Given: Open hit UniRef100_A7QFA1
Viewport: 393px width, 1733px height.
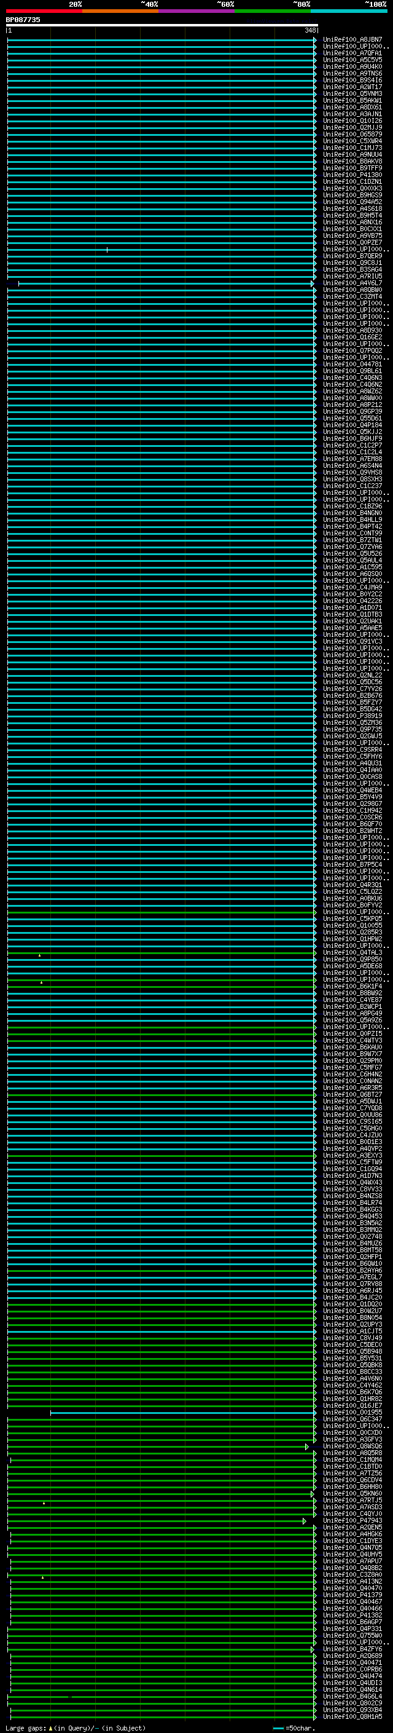Looking at the screenshot, I should (352, 53).
